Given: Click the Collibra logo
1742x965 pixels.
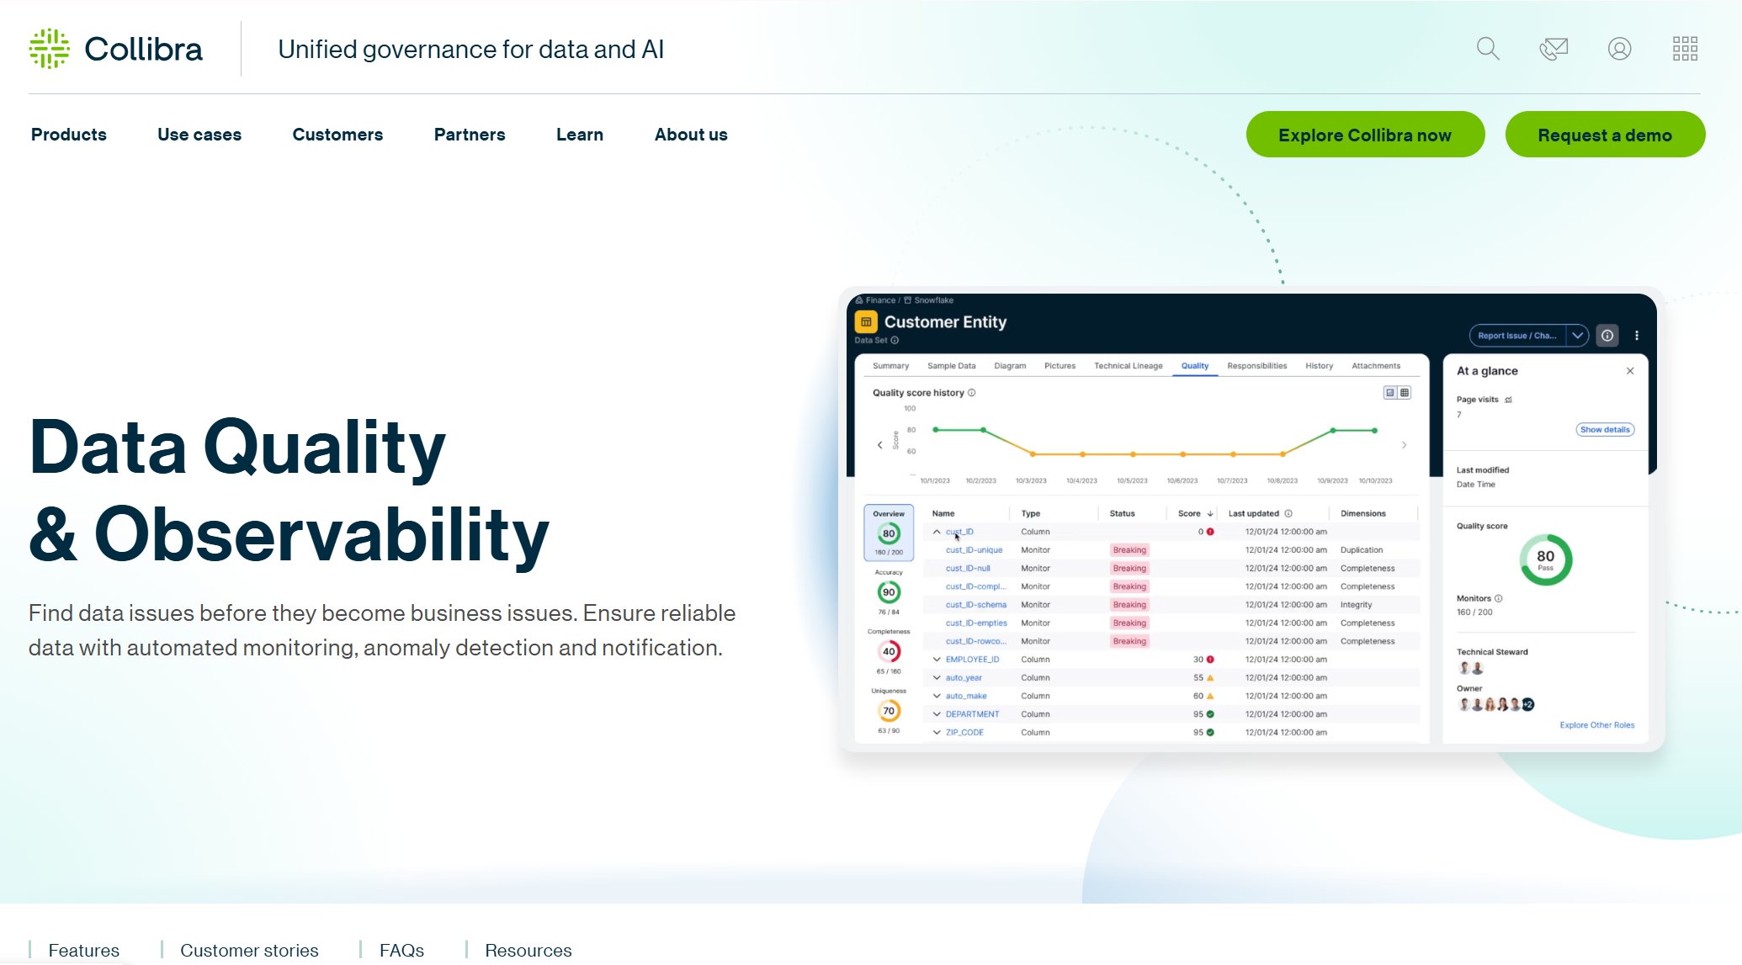Looking at the screenshot, I should [115, 49].
